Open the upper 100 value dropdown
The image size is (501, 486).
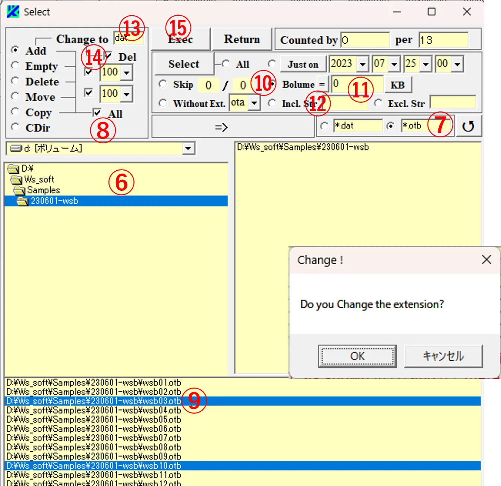tap(127, 72)
